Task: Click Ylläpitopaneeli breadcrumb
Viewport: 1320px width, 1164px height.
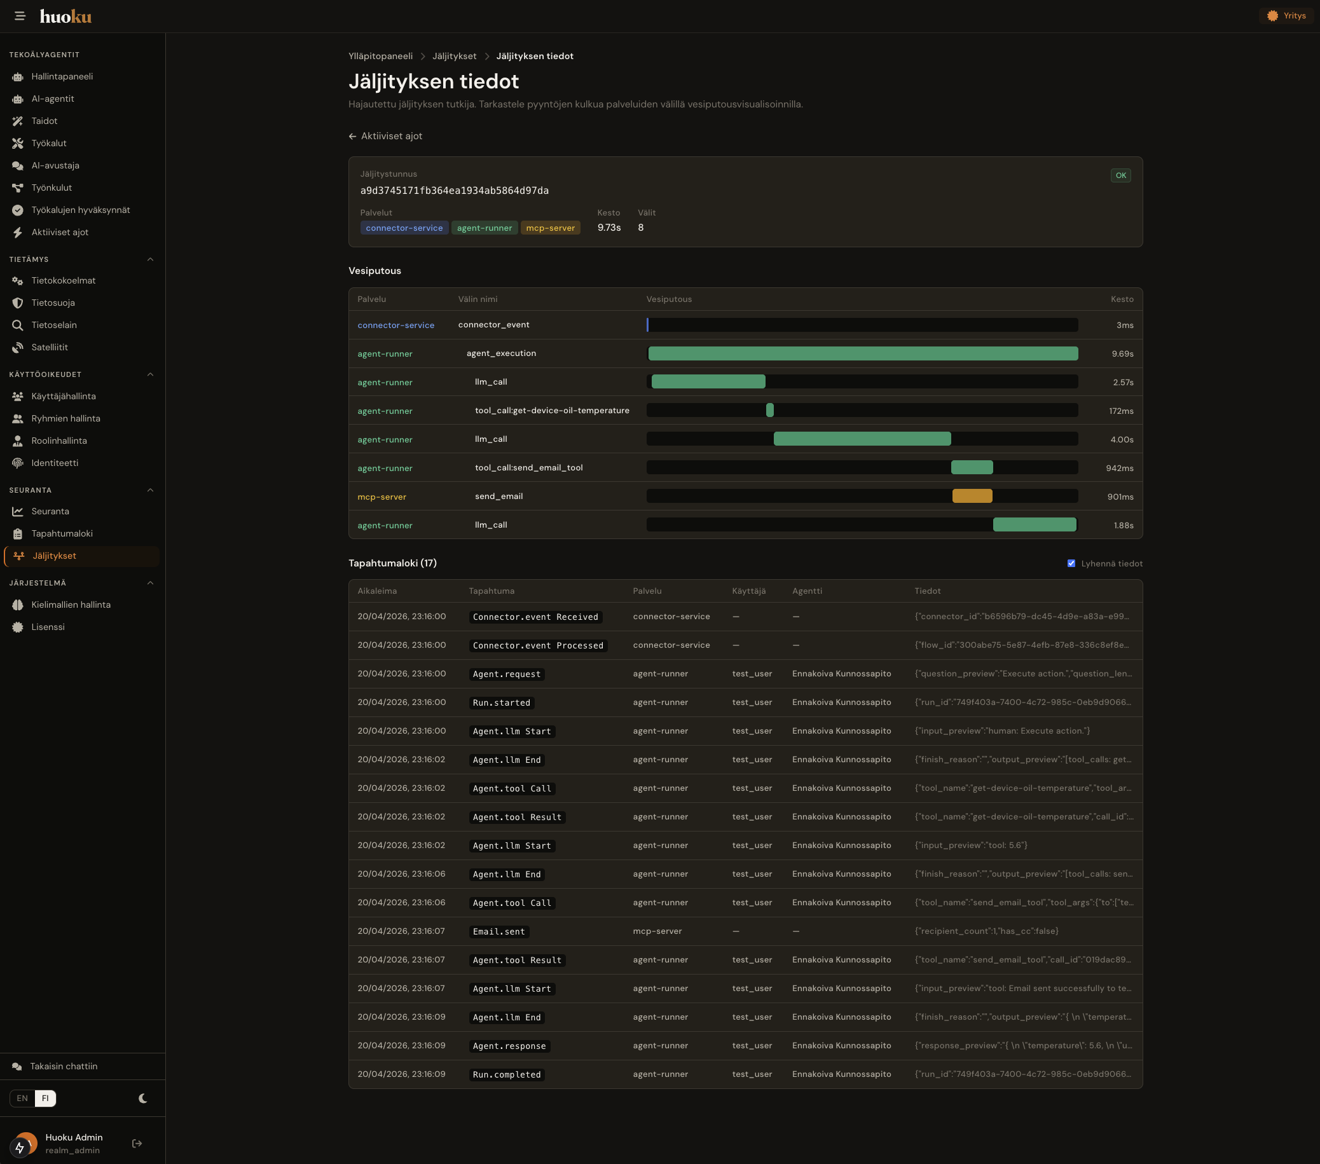Action: point(380,56)
